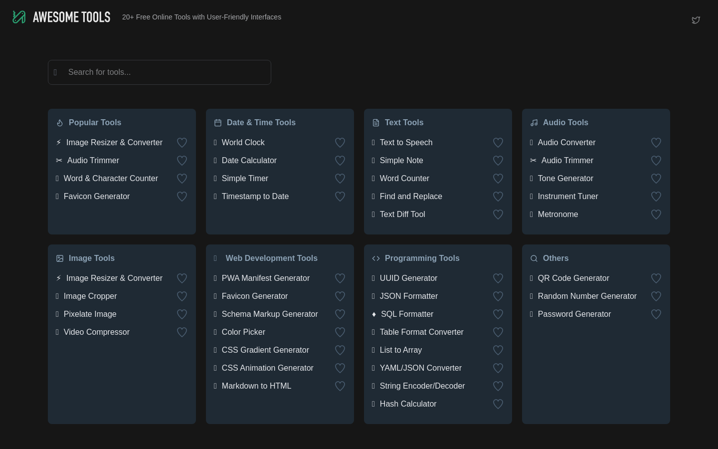Toggle favorite heart for Word & Character Counter
This screenshot has width=718, height=449.
[x=182, y=179]
